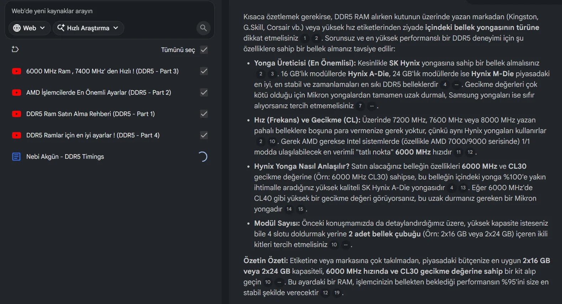Open the 'Hızlı Araştırma' mode dropdown

[88, 28]
